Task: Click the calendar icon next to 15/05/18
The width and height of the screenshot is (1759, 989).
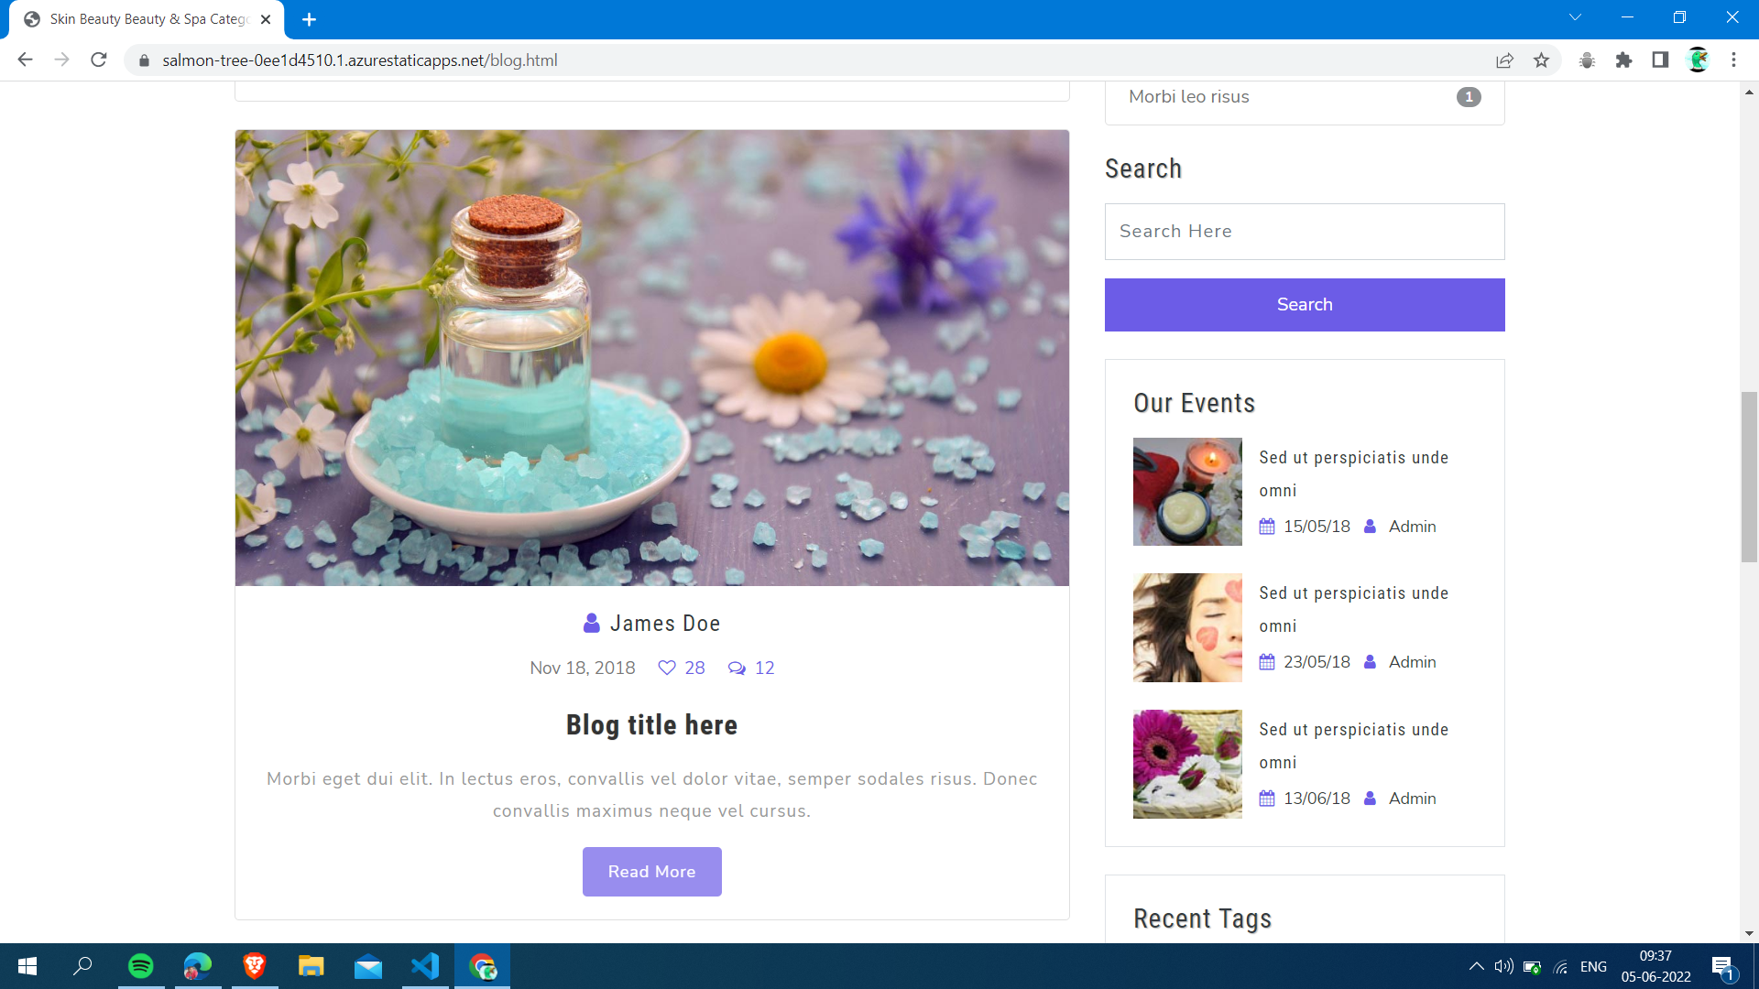Action: 1267,527
